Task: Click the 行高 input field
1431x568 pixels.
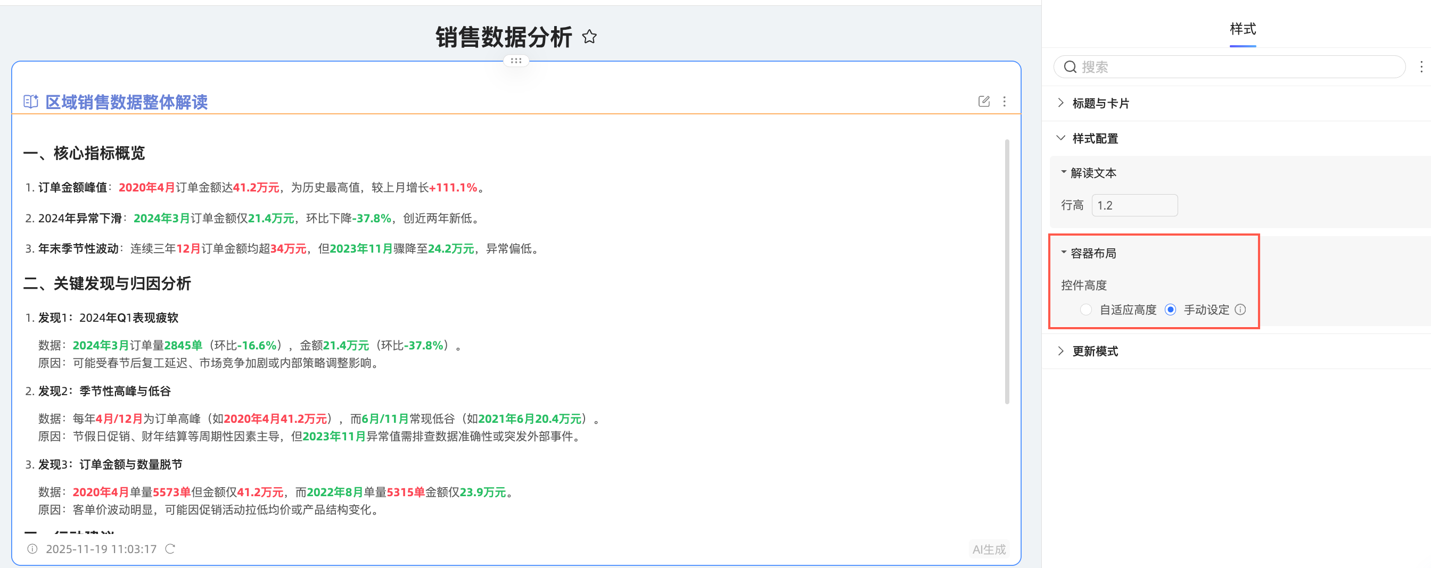Action: point(1134,205)
